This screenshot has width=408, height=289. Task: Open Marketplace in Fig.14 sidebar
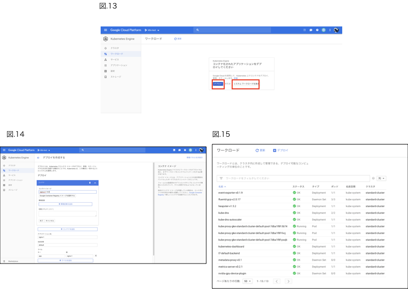13,261
